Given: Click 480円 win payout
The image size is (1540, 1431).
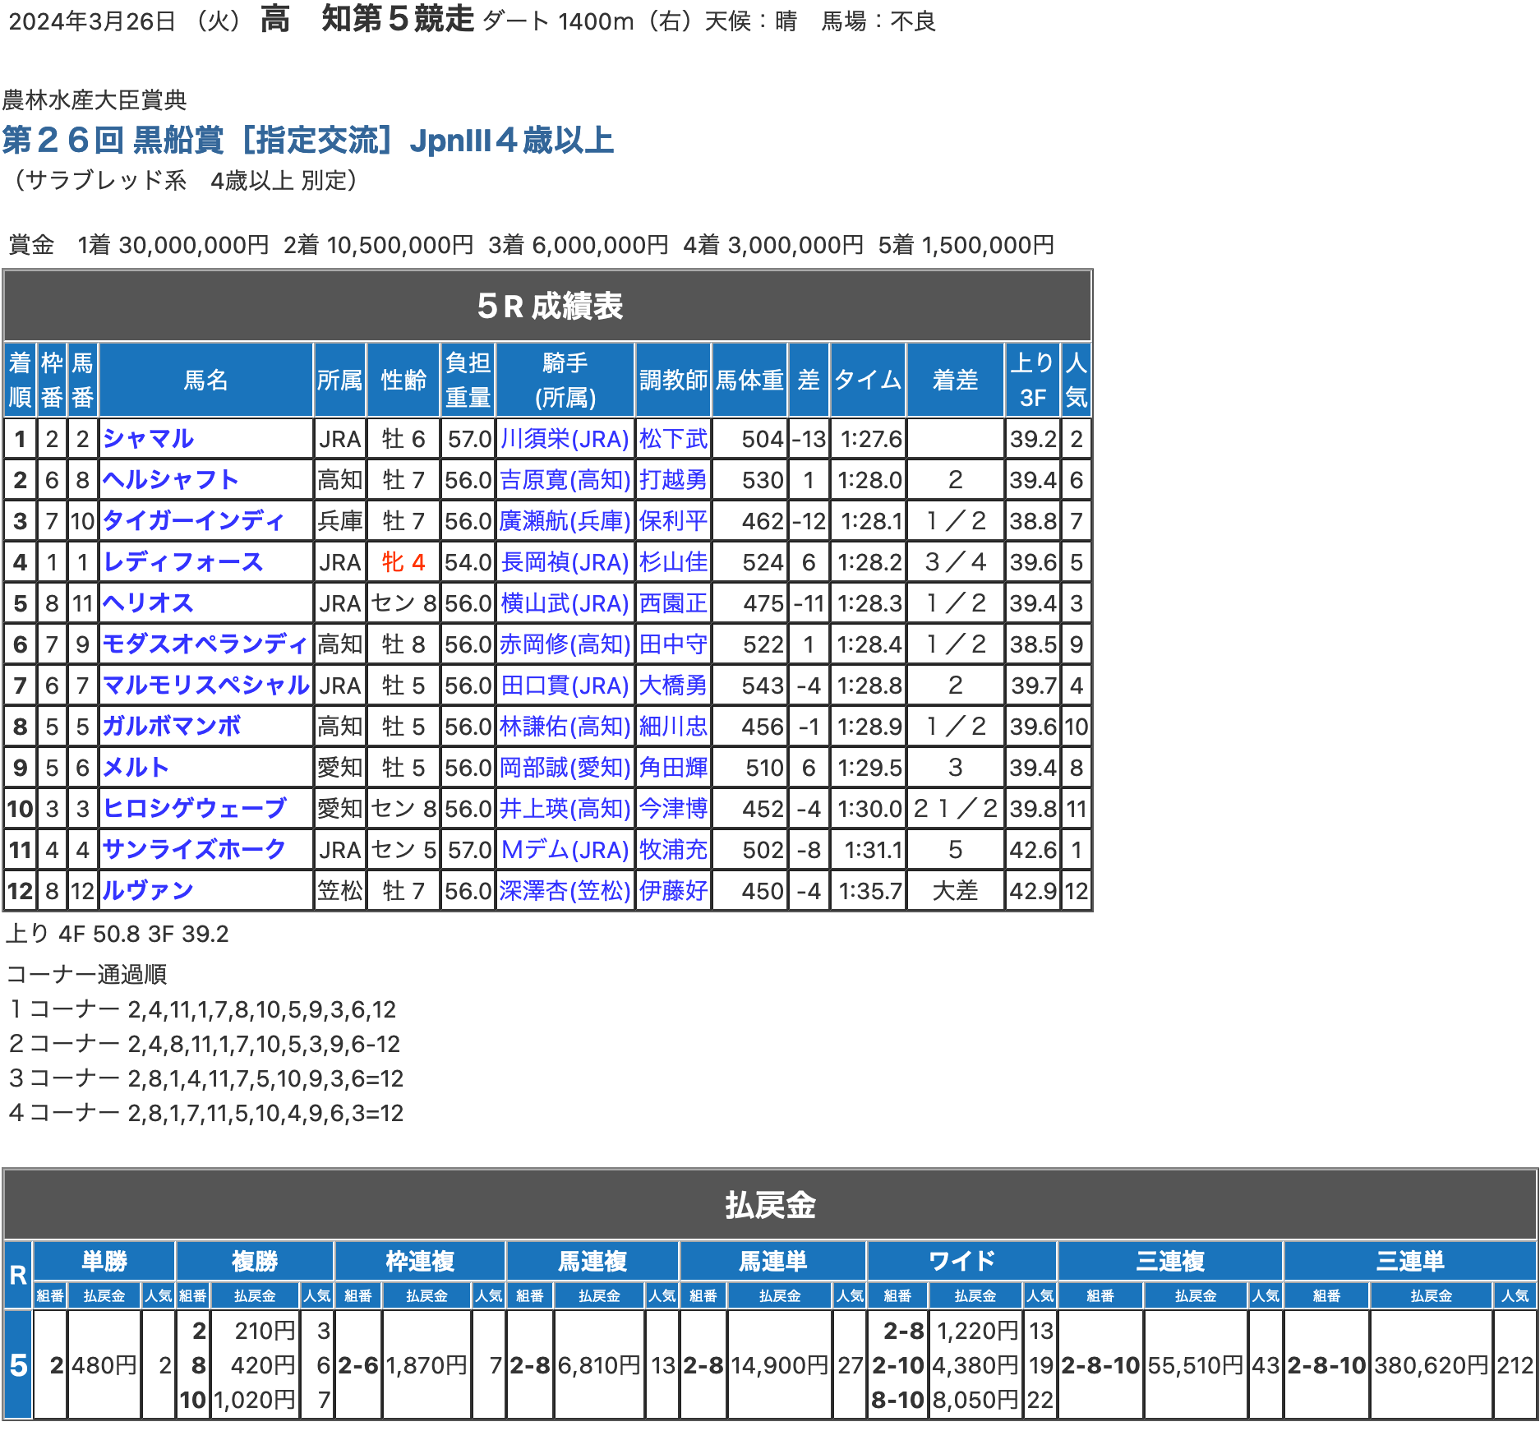Looking at the screenshot, I should coord(104,1365).
